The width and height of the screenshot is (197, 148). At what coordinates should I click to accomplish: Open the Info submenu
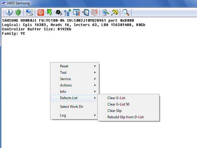[x=74, y=92]
